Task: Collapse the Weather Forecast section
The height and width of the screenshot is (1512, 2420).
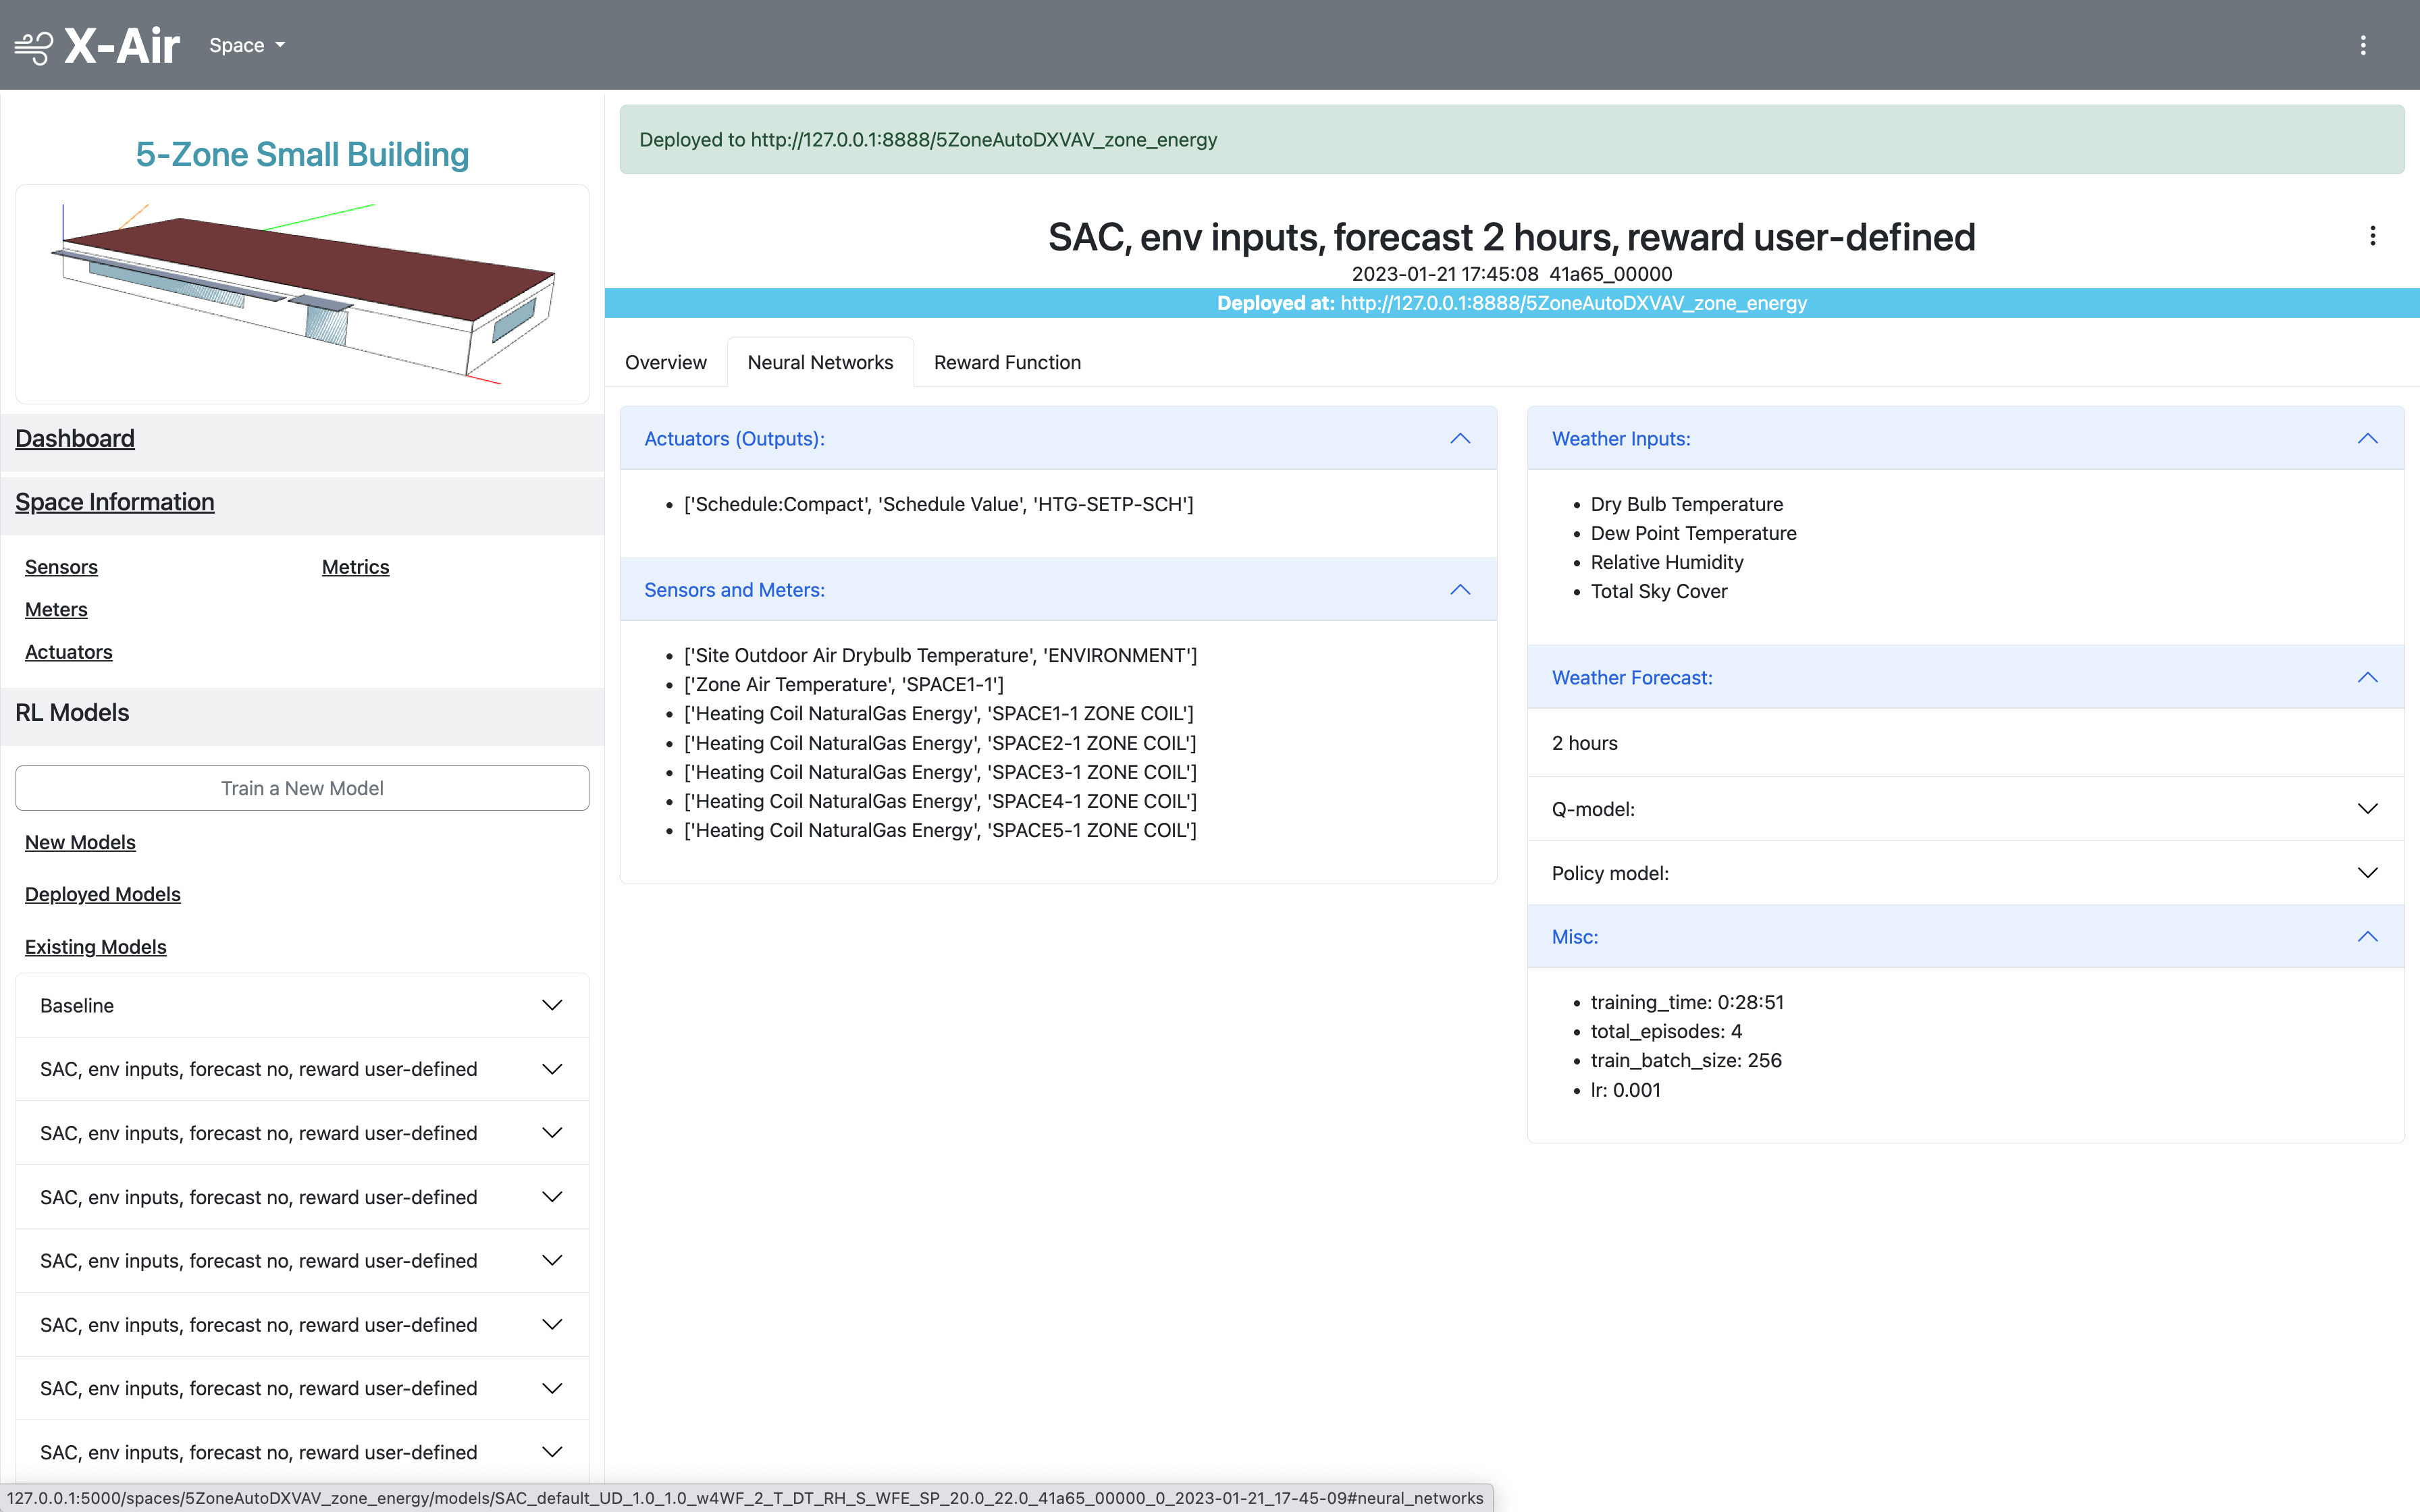Action: pyautogui.click(x=1965, y=677)
